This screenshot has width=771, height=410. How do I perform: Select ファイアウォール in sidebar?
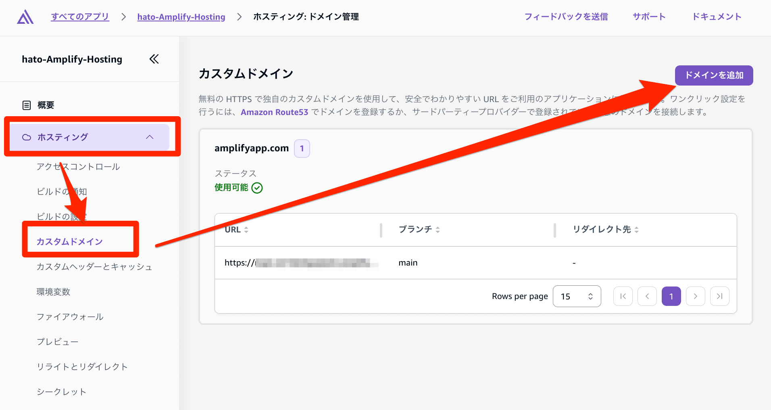pyautogui.click(x=70, y=317)
